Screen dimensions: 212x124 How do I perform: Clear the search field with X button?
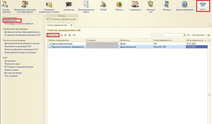[185, 35]
